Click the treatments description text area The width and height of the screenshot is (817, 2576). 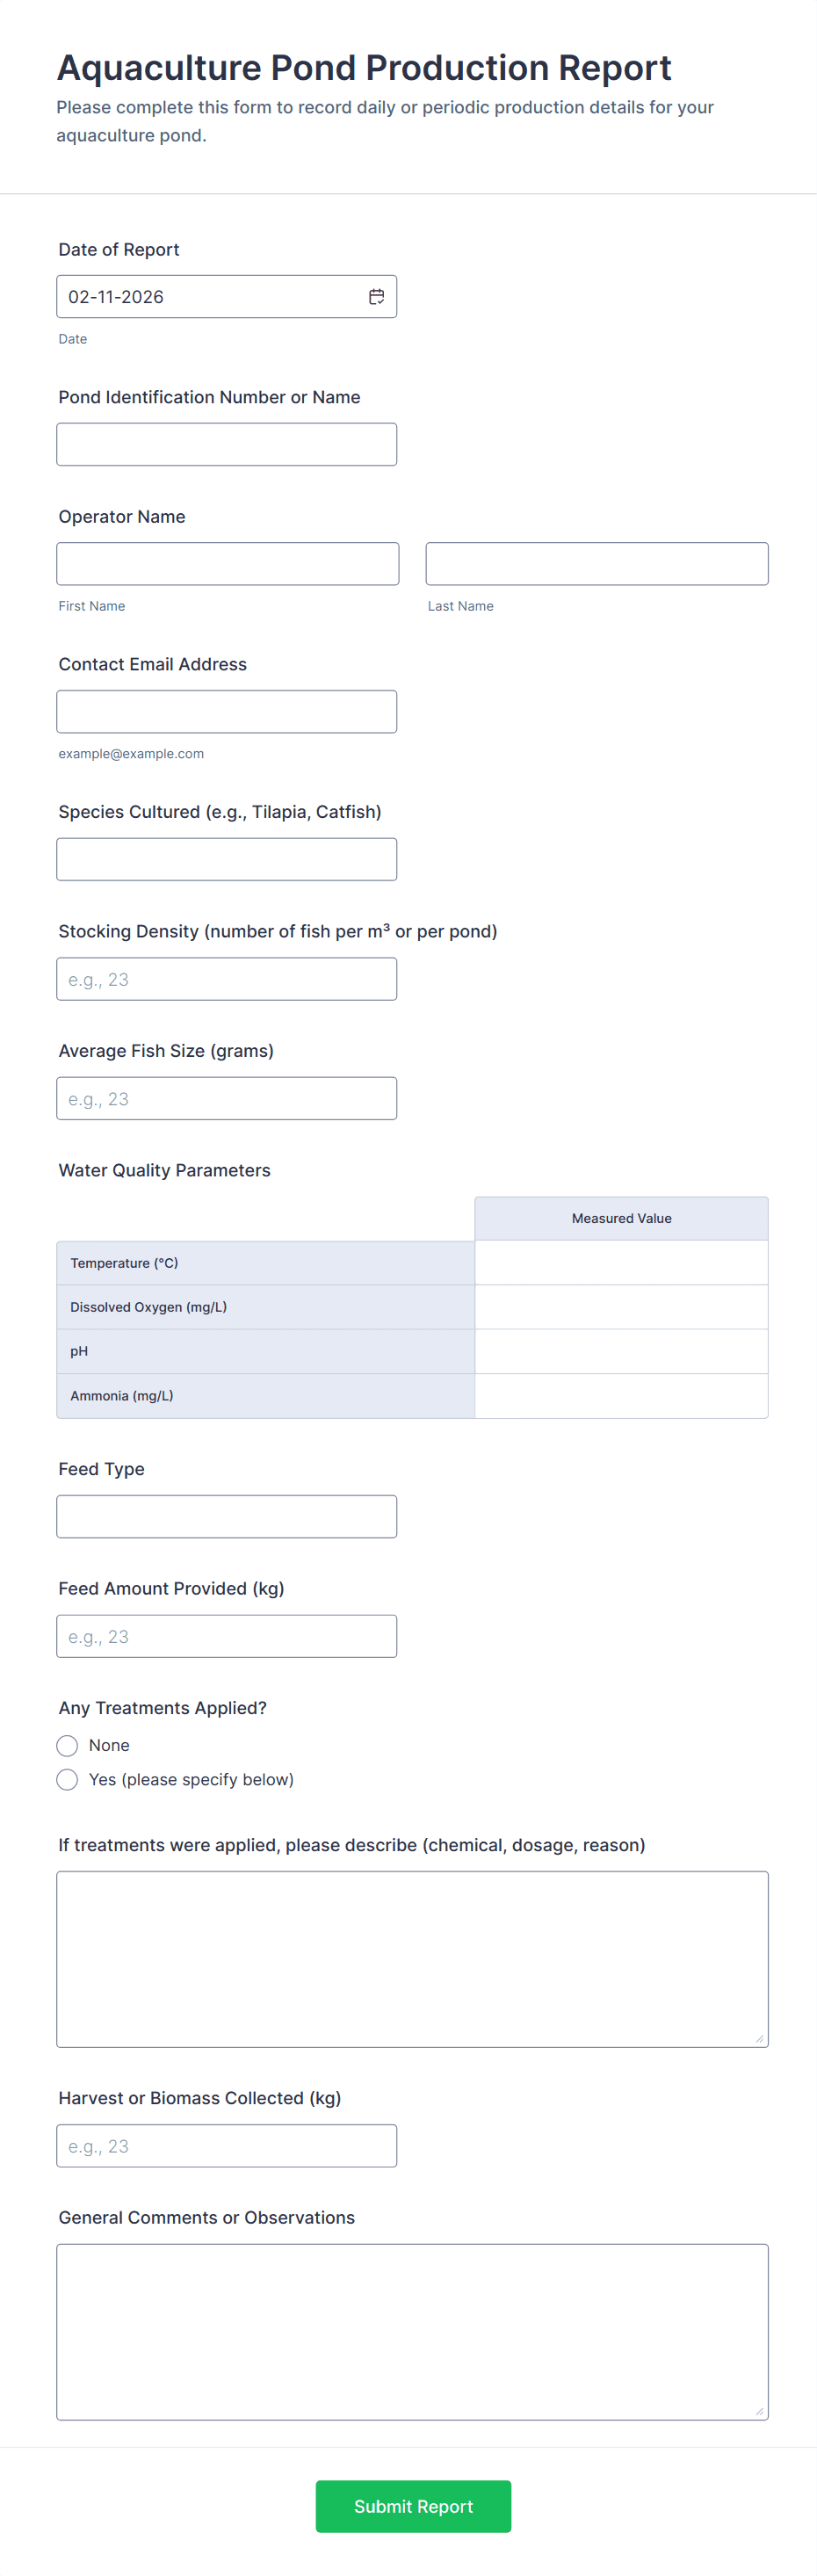[412, 1958]
